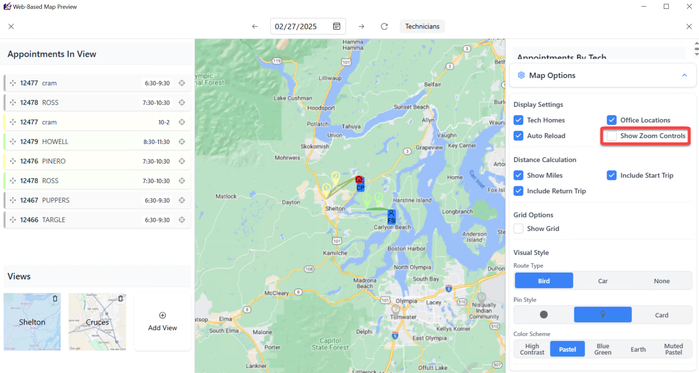Enable Show Zoom Controls checkbox
The width and height of the screenshot is (699, 373).
point(612,136)
